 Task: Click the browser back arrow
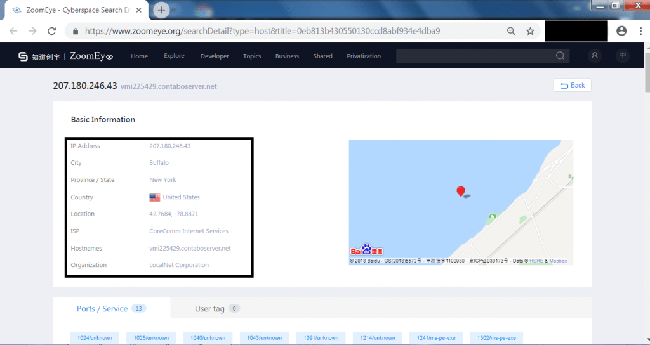(13, 31)
